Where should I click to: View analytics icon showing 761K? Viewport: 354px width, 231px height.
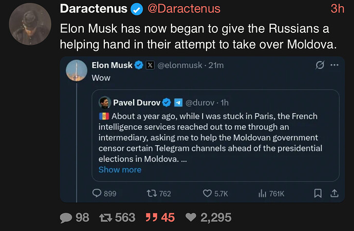click(262, 194)
